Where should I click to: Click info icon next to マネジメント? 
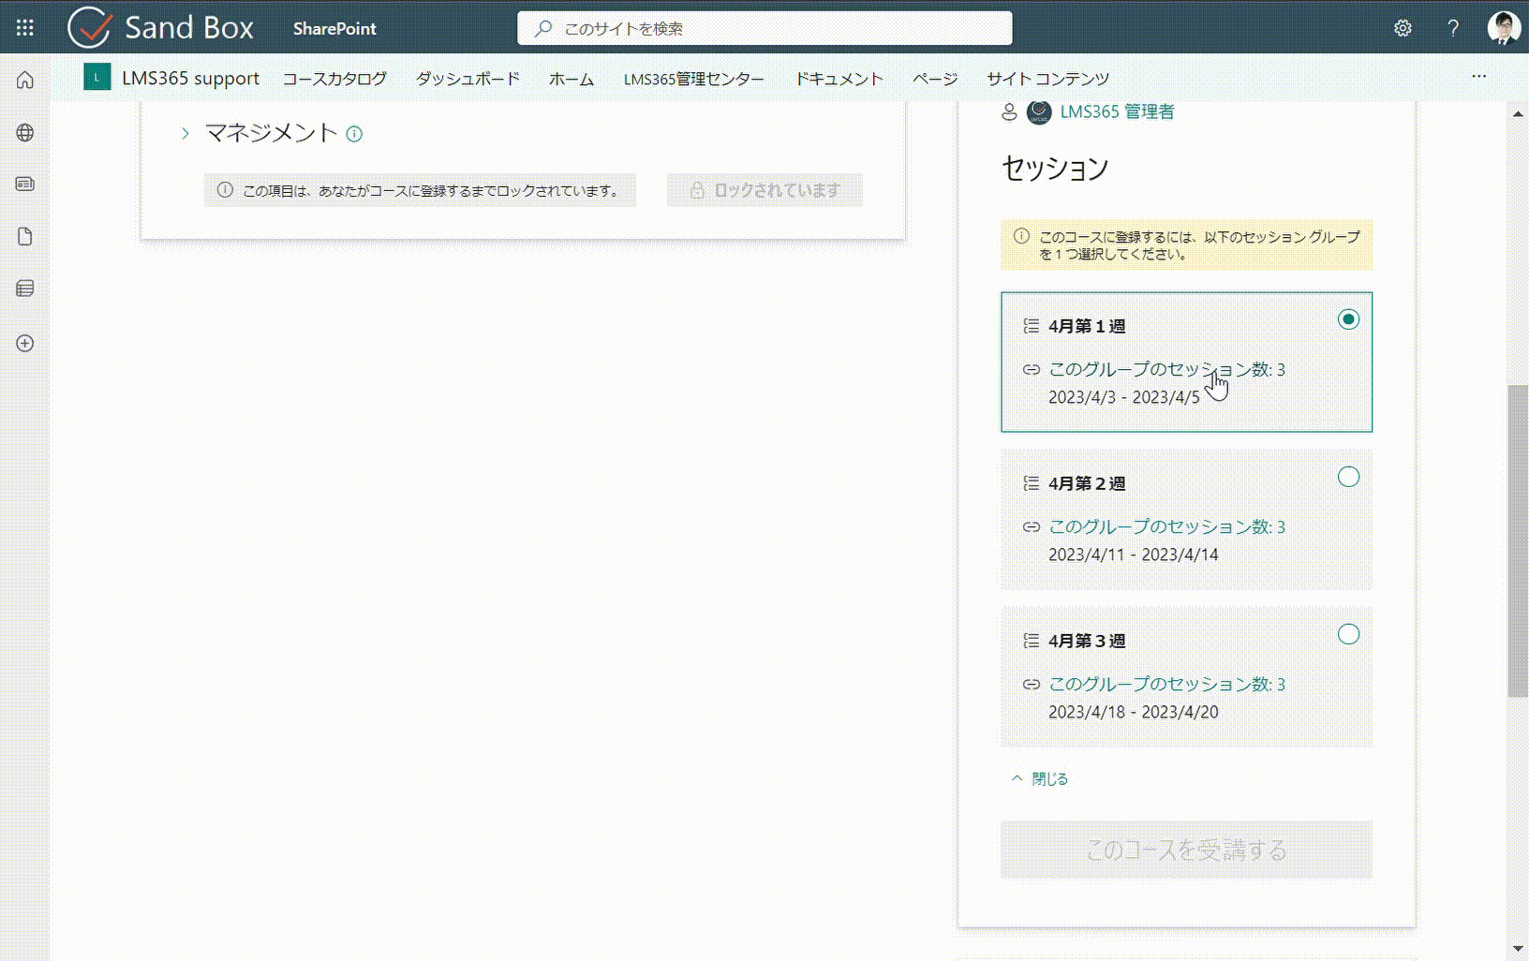tap(354, 134)
